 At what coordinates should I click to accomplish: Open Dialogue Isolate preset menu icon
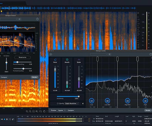pos(110,54)
